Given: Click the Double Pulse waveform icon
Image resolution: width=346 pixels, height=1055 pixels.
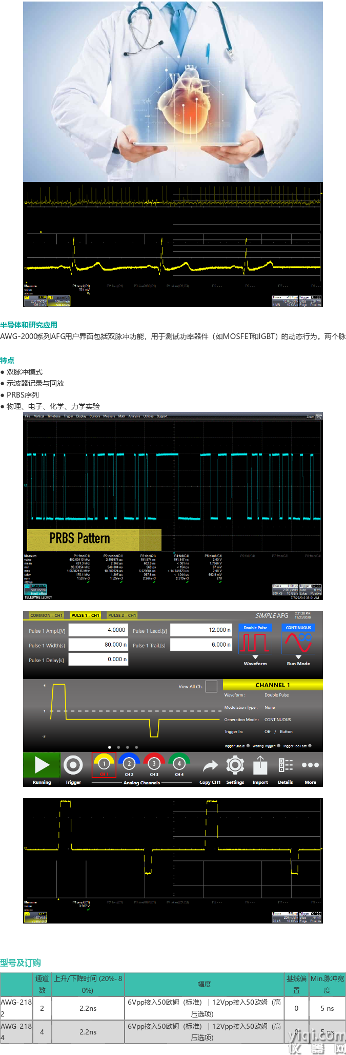Looking at the screenshot, I should point(255,639).
